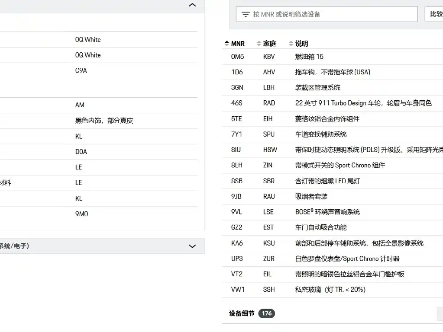
Task: Collapse the top panel with the up chevron
Action: point(192,5)
